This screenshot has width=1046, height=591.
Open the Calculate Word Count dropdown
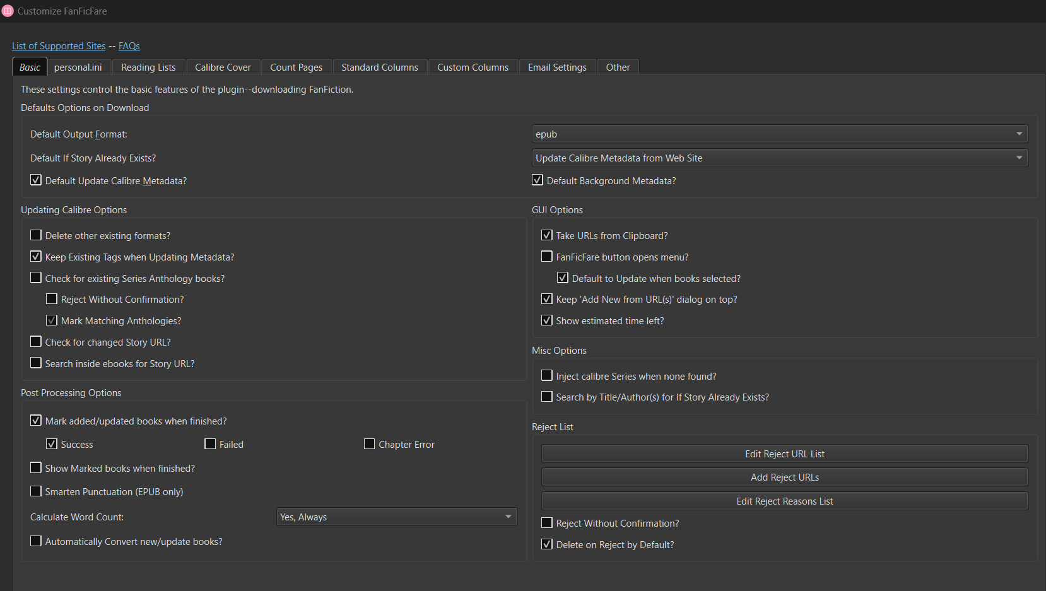[396, 517]
